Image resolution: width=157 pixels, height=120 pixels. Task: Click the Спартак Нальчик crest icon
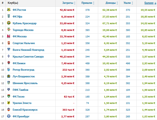tap(9, 43)
